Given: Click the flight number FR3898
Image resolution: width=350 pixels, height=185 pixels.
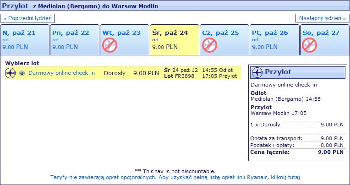Looking at the screenshot, I should [x=185, y=76].
